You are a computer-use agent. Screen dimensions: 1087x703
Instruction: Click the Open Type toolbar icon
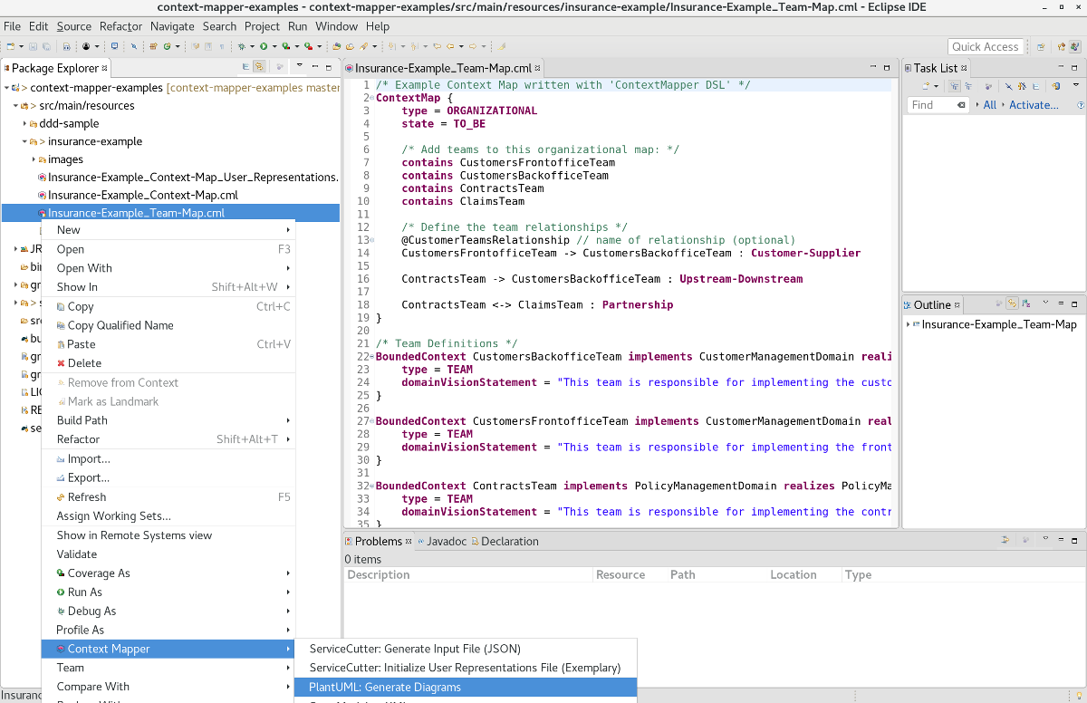336,47
